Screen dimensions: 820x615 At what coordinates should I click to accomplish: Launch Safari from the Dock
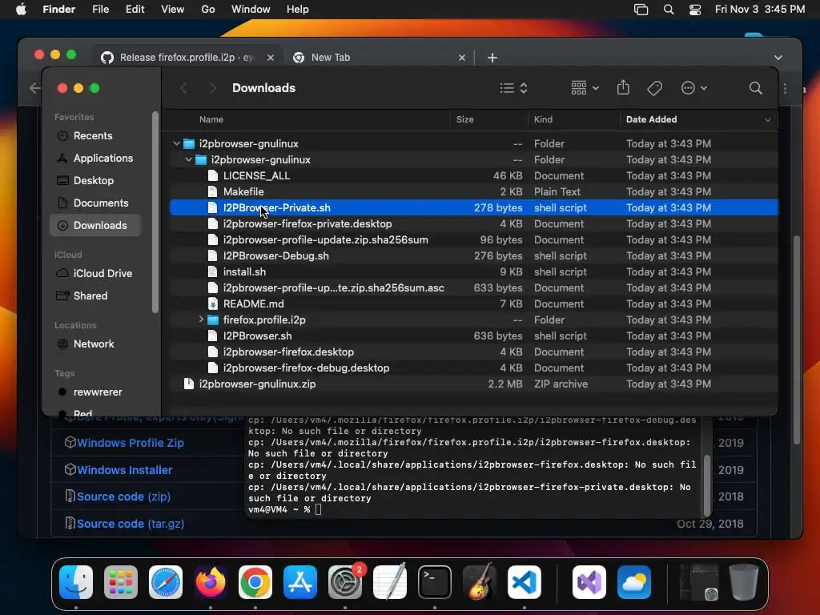click(x=166, y=582)
